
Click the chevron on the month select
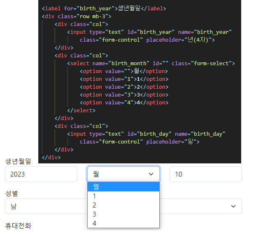click(x=151, y=174)
